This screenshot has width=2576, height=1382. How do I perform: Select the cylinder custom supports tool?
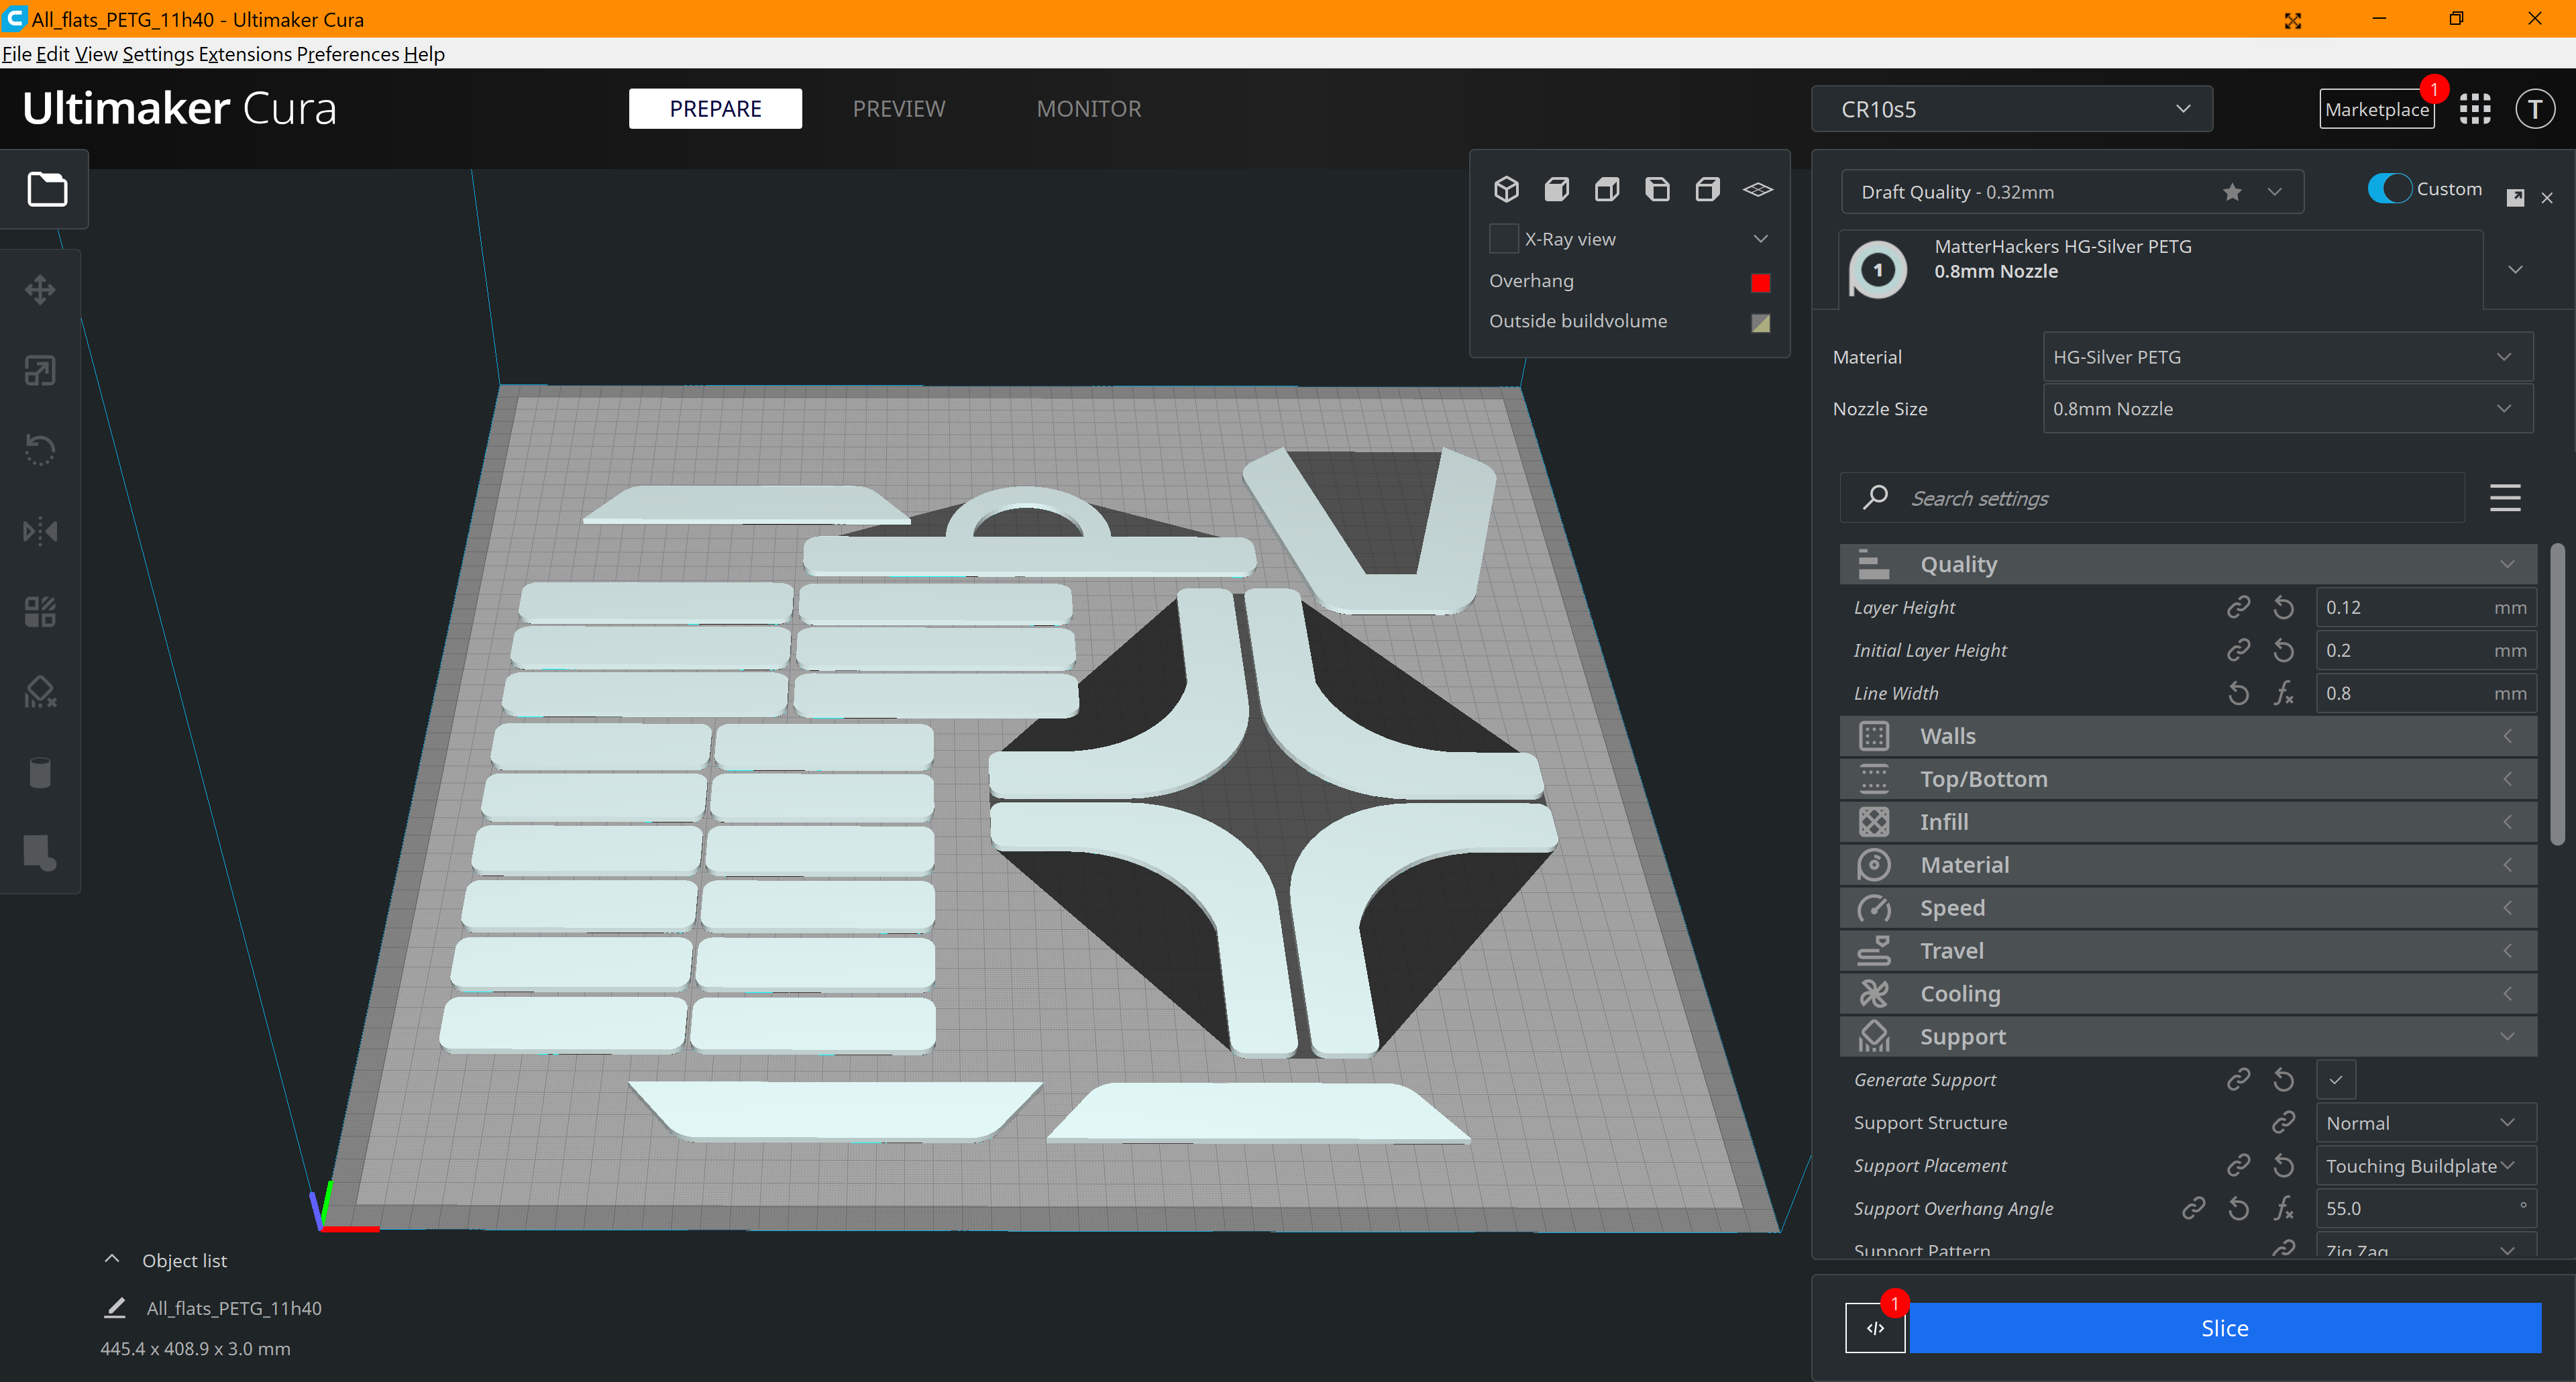point(40,772)
